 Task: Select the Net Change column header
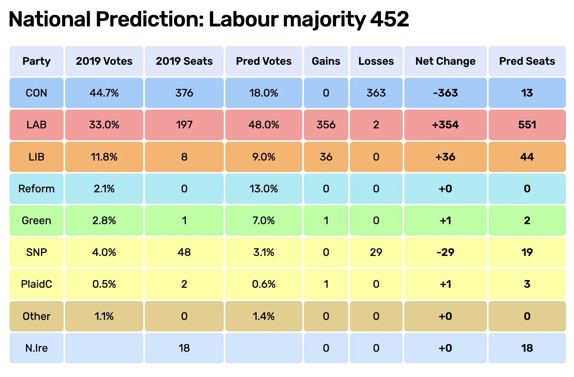[445, 61]
